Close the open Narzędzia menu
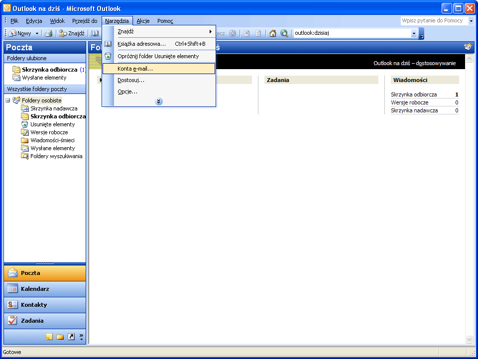This screenshot has width=478, height=359. (x=117, y=21)
